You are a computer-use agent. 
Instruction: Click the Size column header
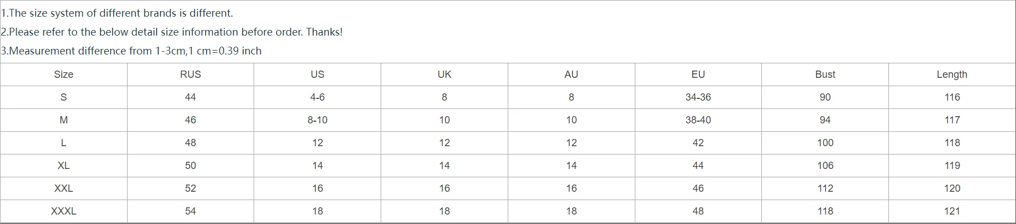tap(64, 74)
